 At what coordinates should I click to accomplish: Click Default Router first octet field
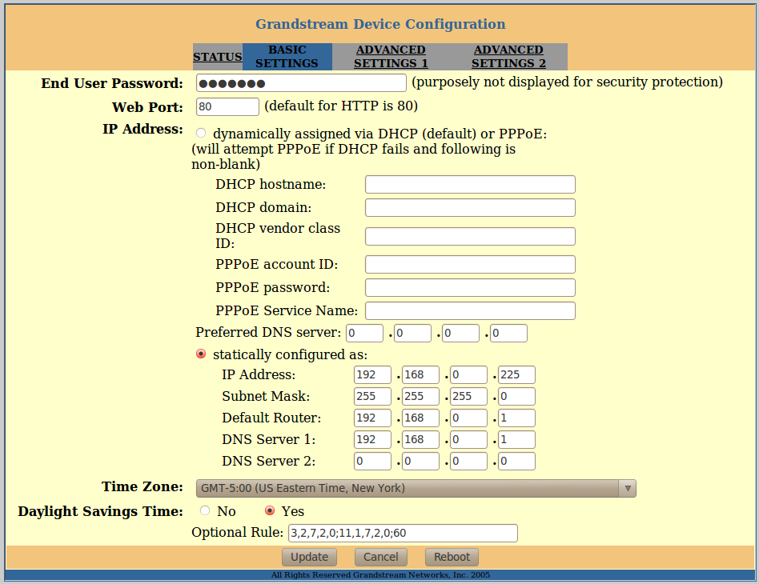pyautogui.click(x=372, y=418)
